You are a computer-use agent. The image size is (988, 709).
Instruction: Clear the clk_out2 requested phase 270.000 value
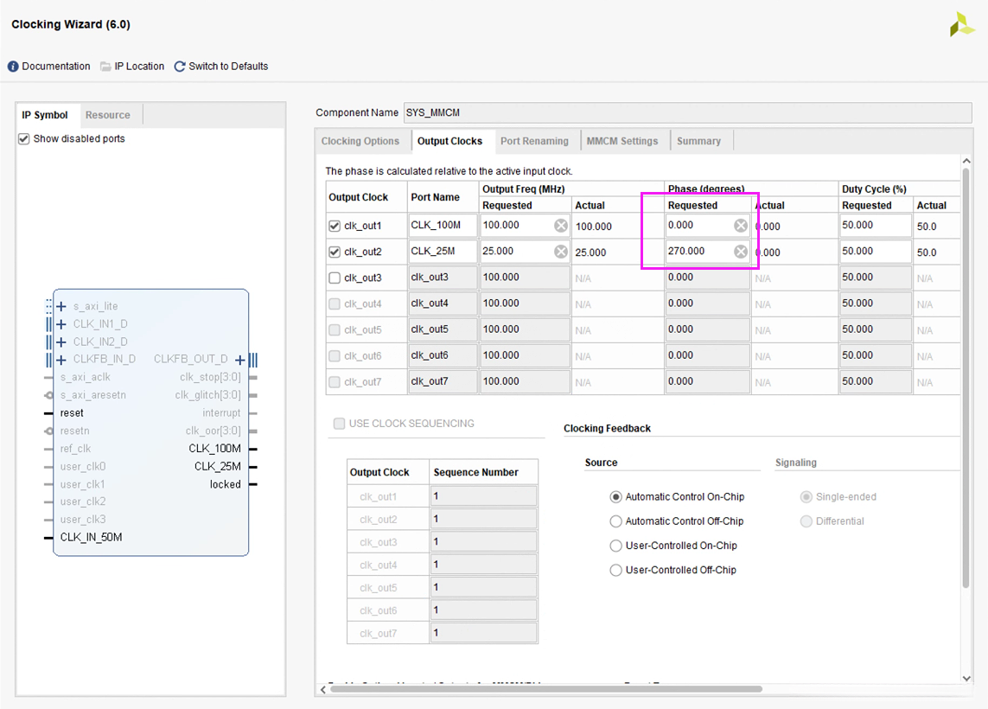click(741, 252)
